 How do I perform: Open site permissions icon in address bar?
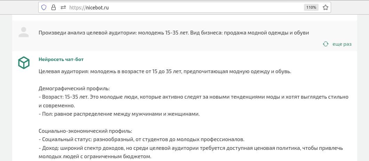click(x=63, y=8)
